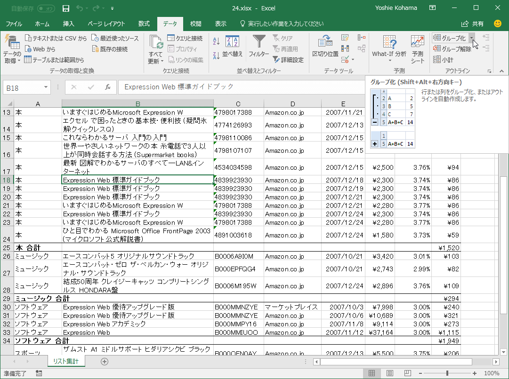Screen dimensions: 509x379
Task: Click the sort descending Z-A icon
Action: click(x=216, y=55)
